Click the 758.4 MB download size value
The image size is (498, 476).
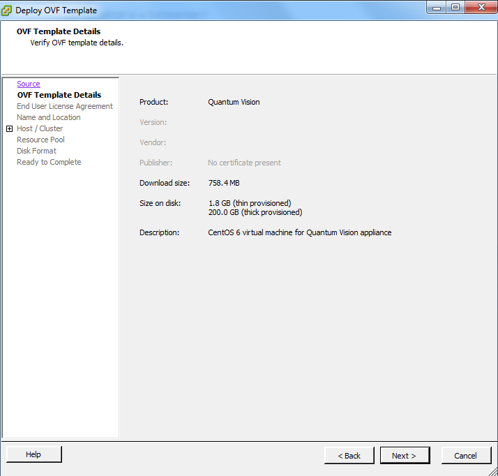pyautogui.click(x=224, y=183)
